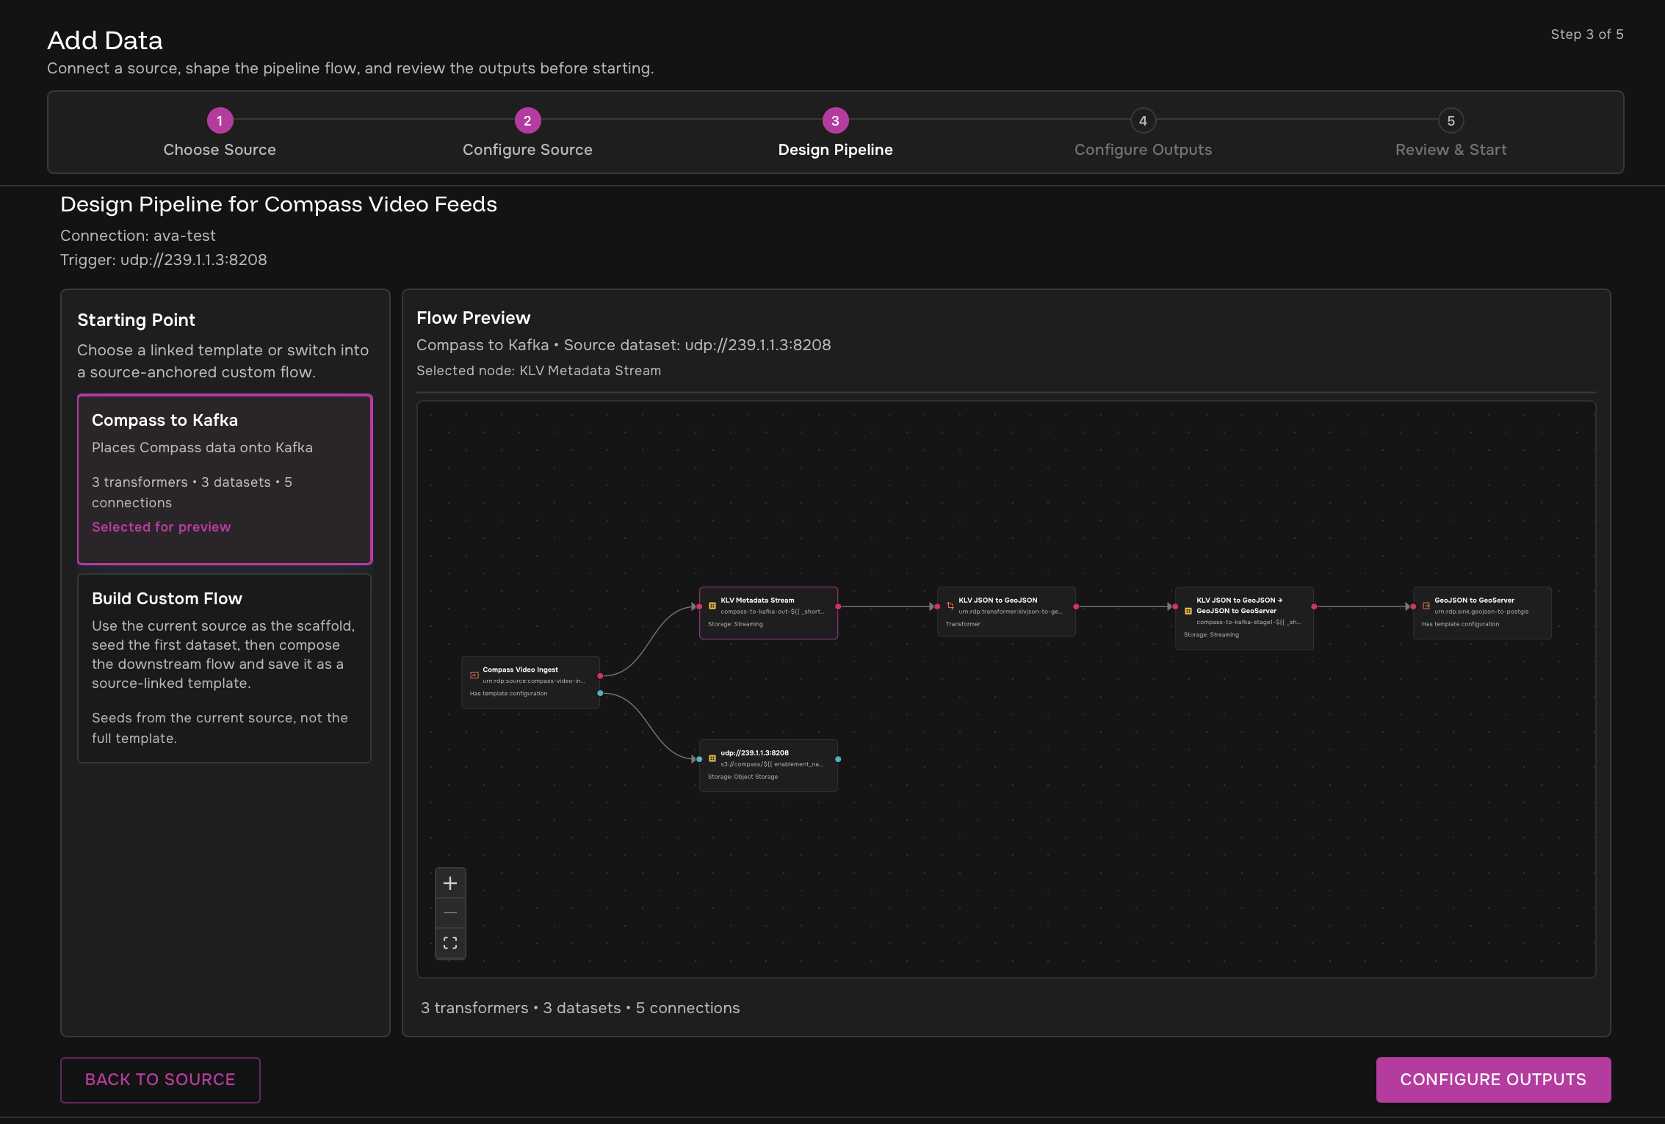This screenshot has height=1124, width=1665.
Task: Click udp://239.1.1.3:8208 node output port
Action: (838, 759)
